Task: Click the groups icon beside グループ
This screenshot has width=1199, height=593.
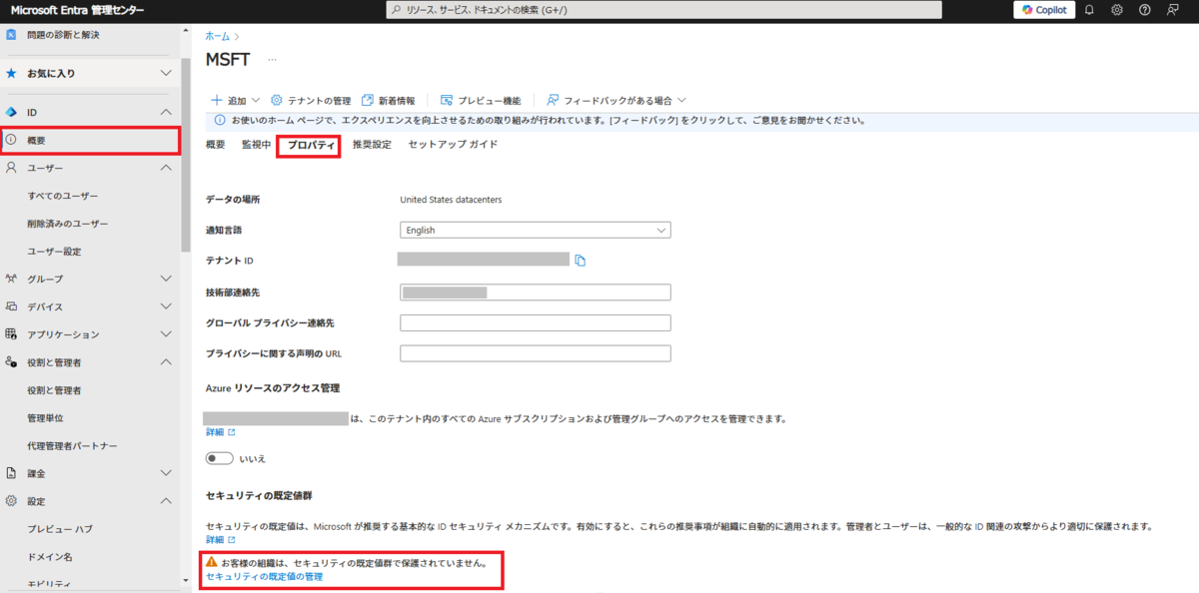Action: (11, 279)
